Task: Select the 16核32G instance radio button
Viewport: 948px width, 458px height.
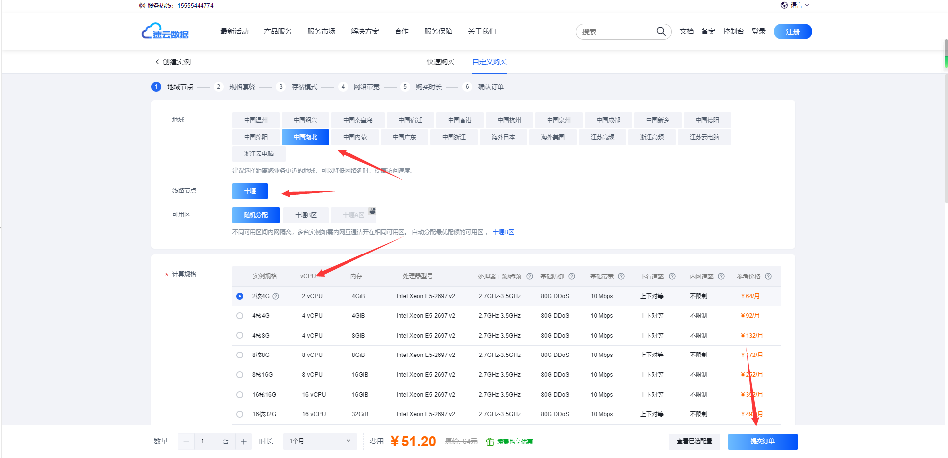Action: [x=240, y=414]
